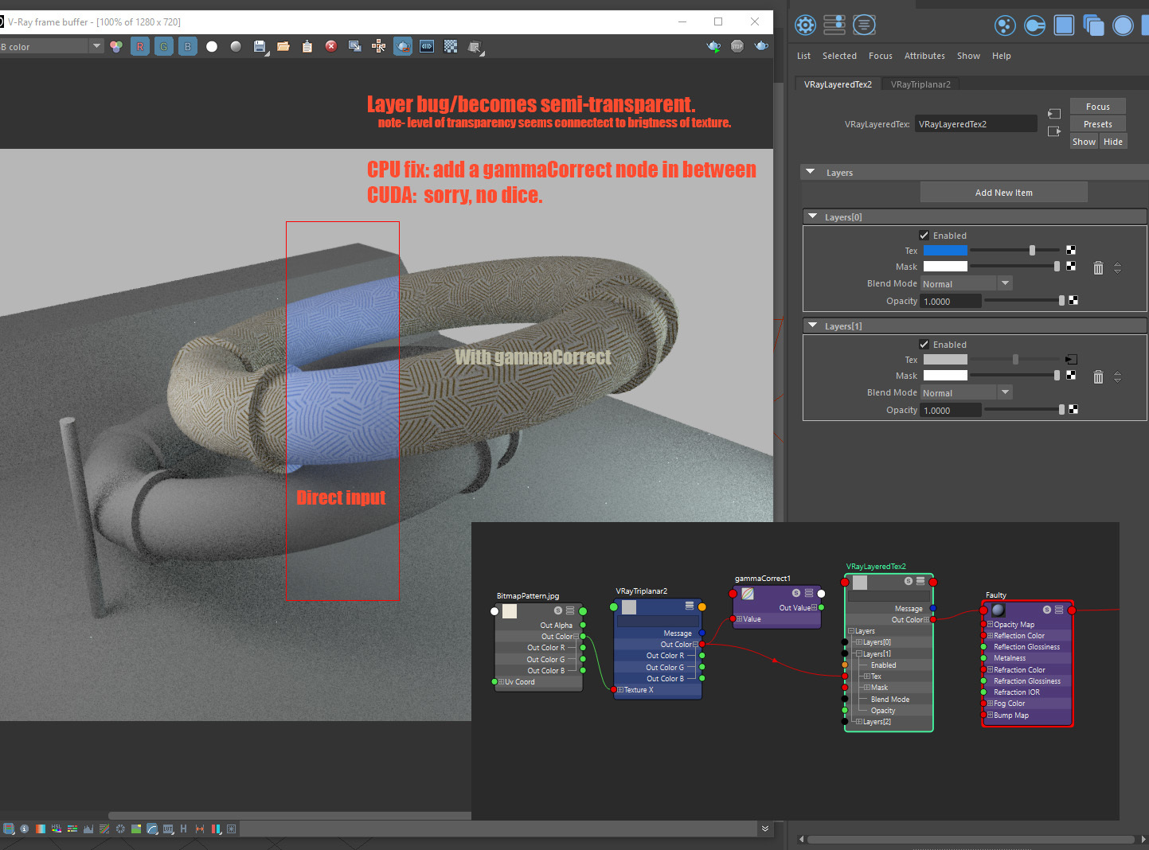This screenshot has width=1149, height=850.
Task: Open the Focus menu
Action: click(x=880, y=56)
